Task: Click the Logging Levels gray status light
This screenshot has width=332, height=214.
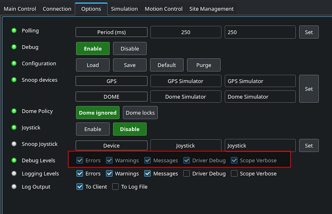Action: [14, 174]
